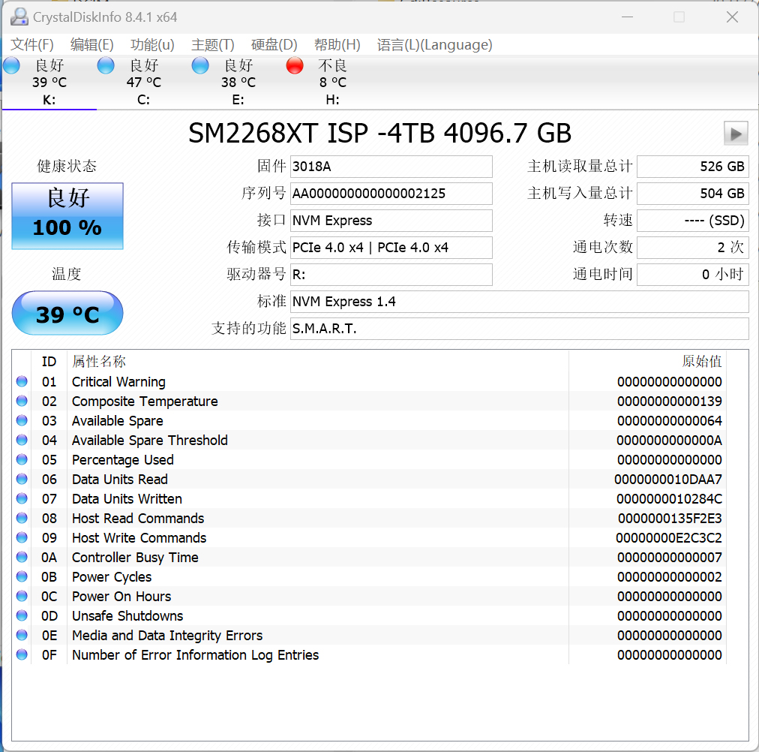Open the 语言(L)(Language) menu

(434, 45)
